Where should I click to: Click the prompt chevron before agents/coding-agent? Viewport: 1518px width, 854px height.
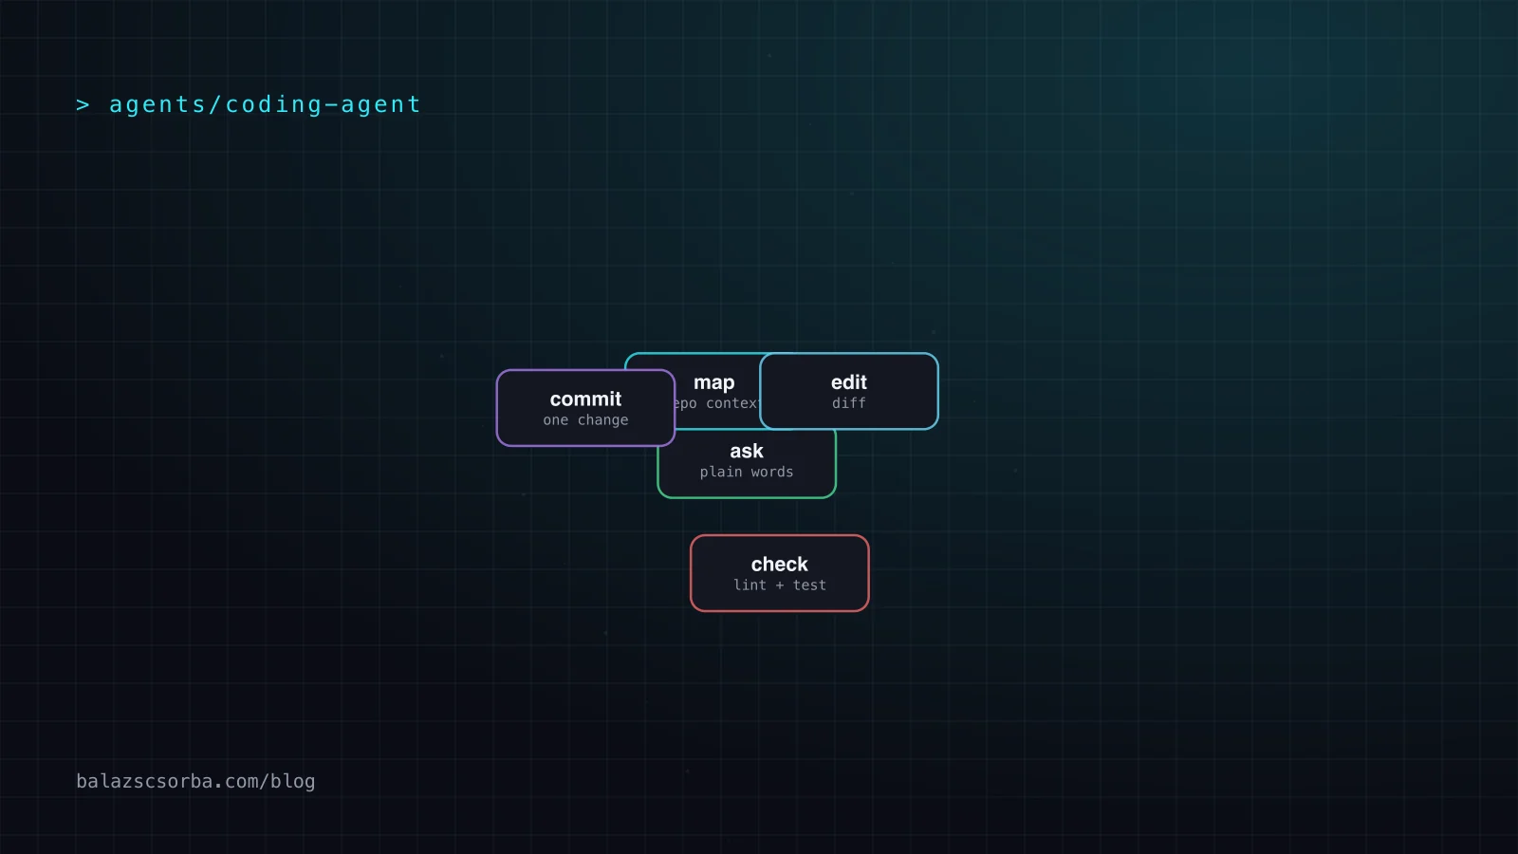pos(83,105)
